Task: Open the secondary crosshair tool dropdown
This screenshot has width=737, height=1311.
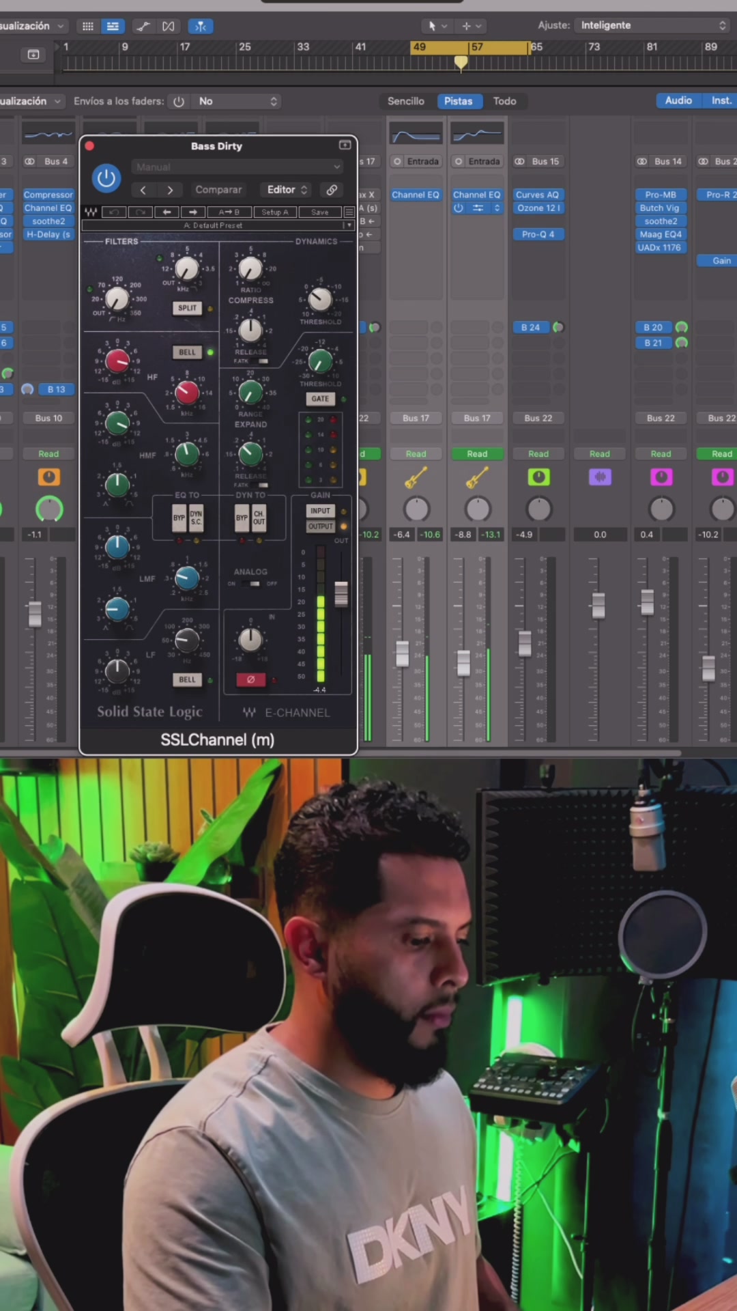Action: click(471, 26)
